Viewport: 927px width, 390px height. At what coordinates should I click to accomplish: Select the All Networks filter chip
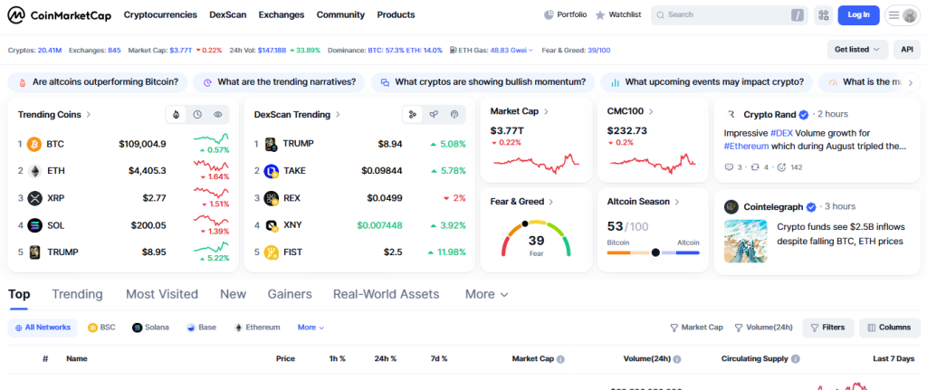(43, 328)
